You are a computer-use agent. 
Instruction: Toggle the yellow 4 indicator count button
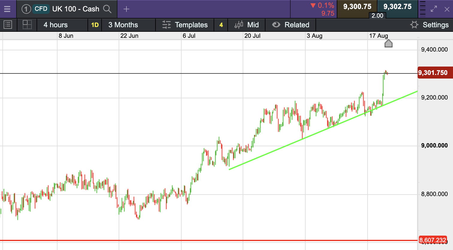click(221, 25)
